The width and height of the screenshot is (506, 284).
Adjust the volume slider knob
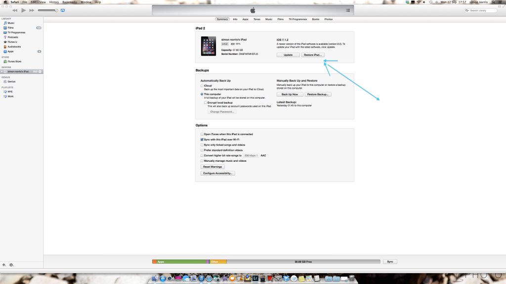(56, 10)
